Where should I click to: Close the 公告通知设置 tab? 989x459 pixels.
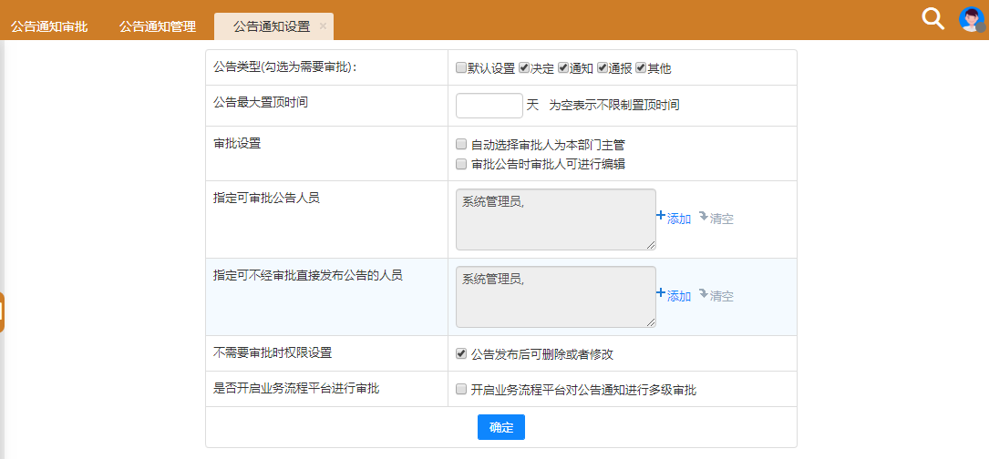click(323, 26)
